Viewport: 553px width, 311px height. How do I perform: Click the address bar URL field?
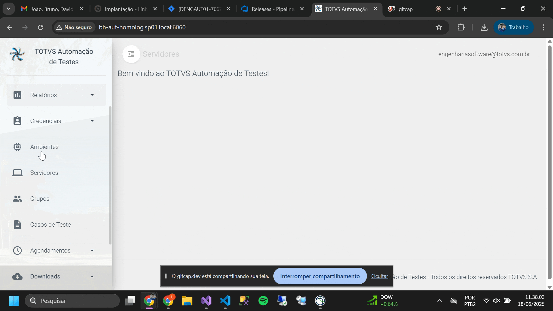(259, 27)
